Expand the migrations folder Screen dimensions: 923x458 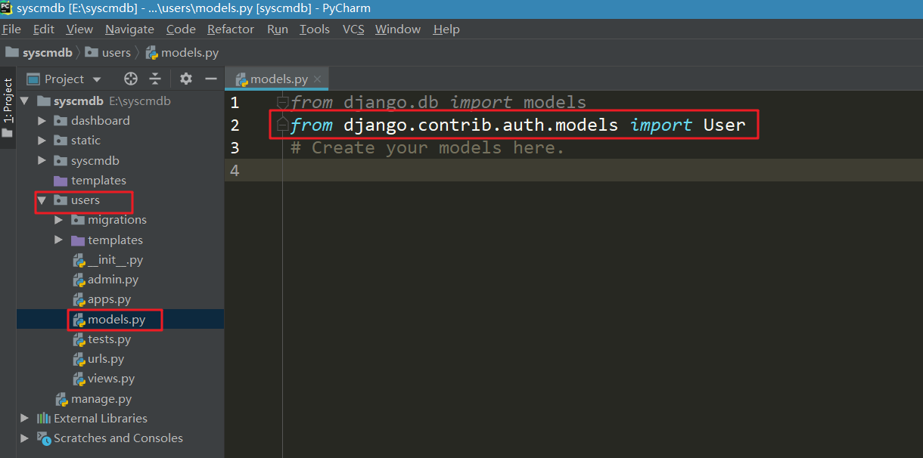(x=58, y=220)
